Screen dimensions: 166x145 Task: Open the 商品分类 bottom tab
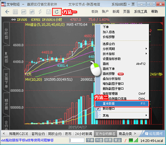coord(125,134)
